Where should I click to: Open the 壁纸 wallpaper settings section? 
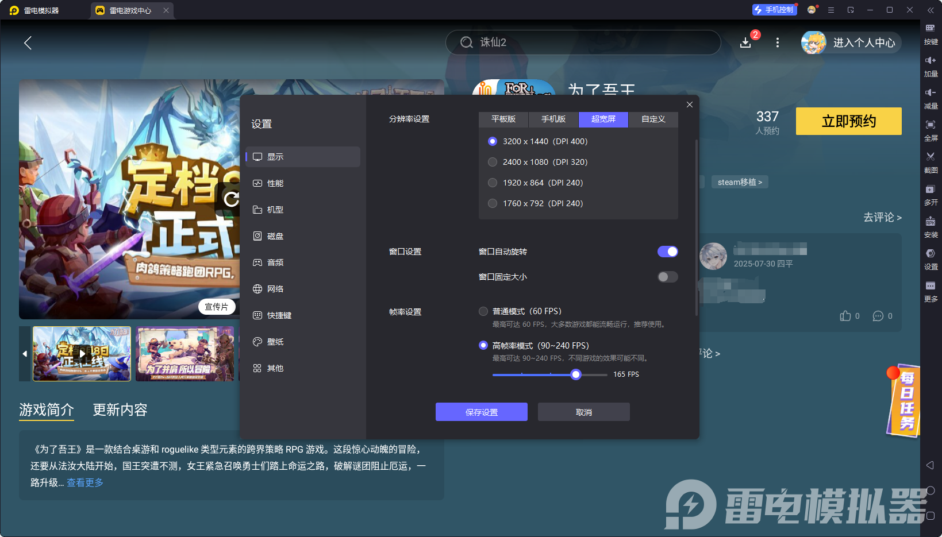274,341
